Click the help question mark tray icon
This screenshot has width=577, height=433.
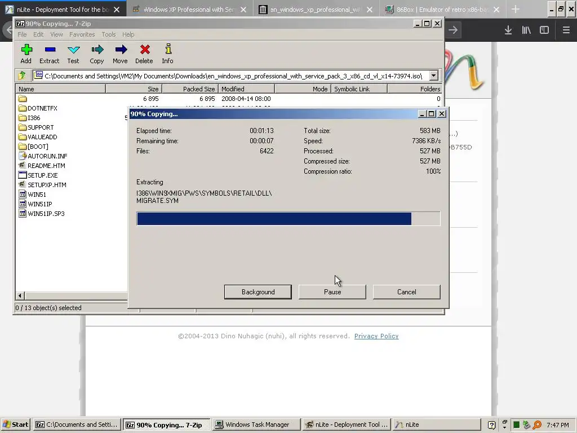tap(491, 425)
